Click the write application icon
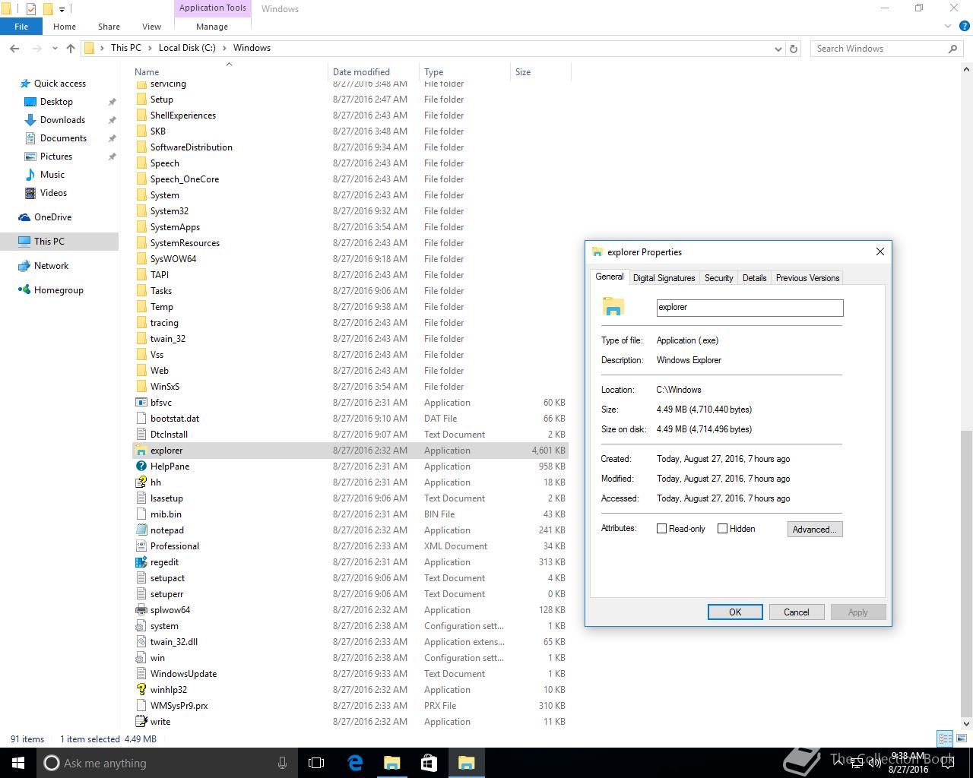Image resolution: width=973 pixels, height=778 pixels. 141,722
